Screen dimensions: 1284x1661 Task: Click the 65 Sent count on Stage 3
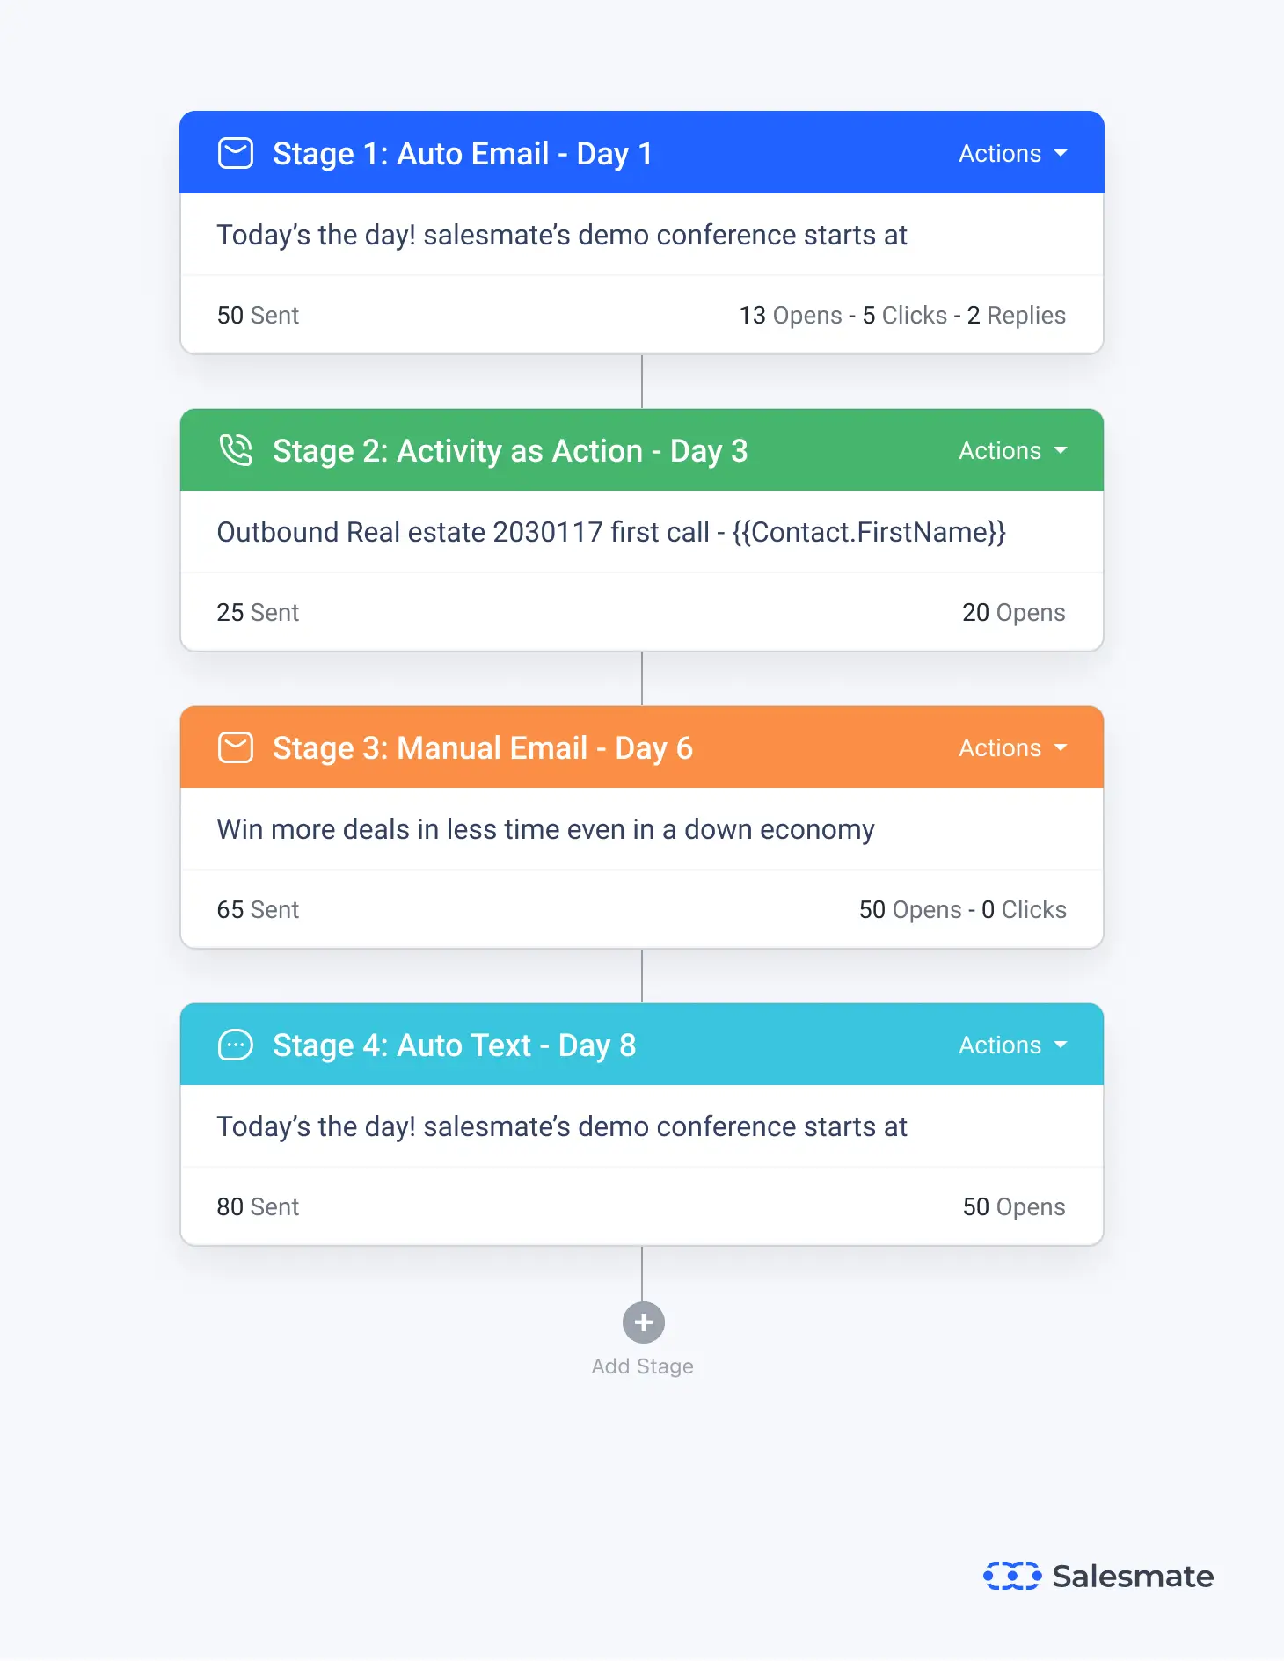click(x=258, y=910)
